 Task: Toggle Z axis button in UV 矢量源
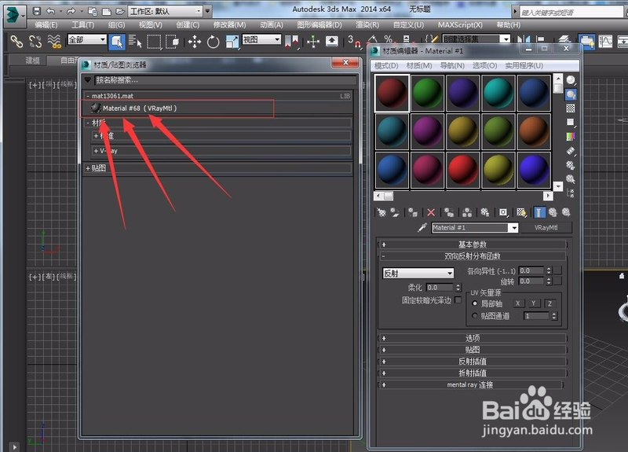pyautogui.click(x=550, y=303)
